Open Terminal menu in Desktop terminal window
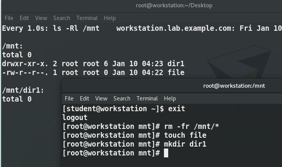The width and height of the screenshot is (282, 167). (87, 18)
